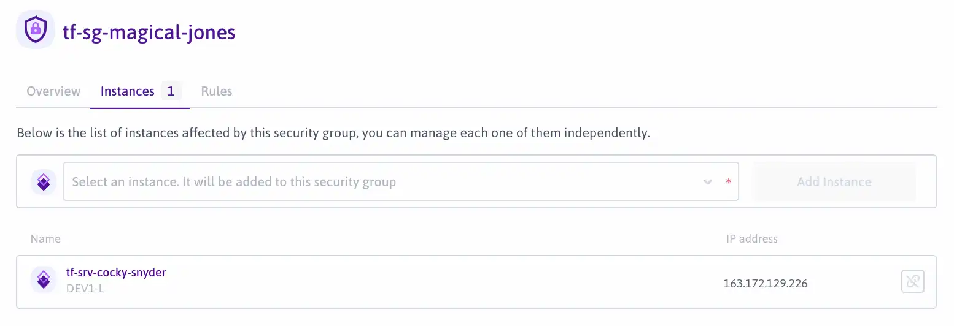954x326 pixels.
Task: Click the IP address 163.172.129.226
Action: [x=766, y=283]
